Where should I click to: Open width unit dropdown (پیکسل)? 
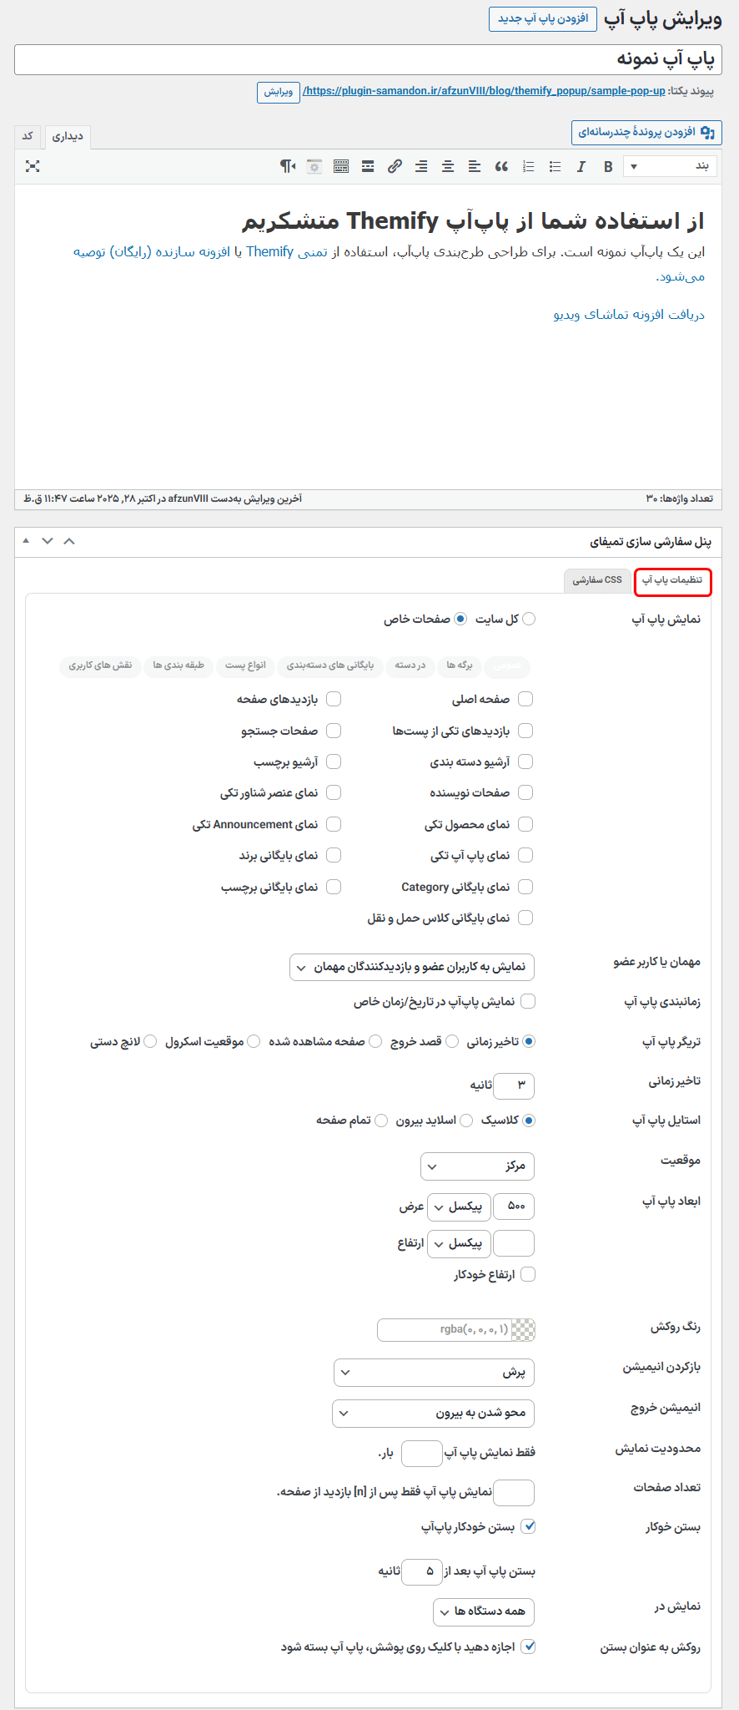coord(458,1207)
